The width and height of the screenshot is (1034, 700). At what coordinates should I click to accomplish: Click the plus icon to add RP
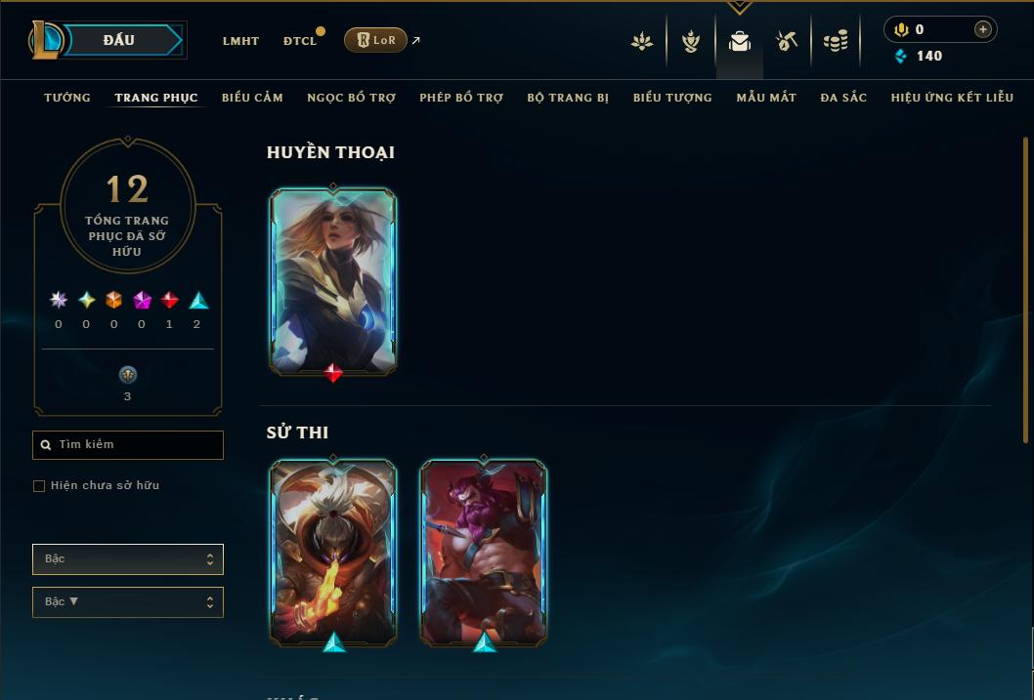point(982,29)
